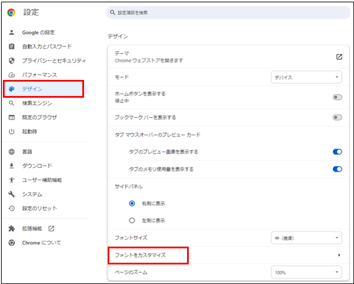Open Chrome Web Store via テーマ external-link icon
The image size is (354, 284).
click(339, 56)
